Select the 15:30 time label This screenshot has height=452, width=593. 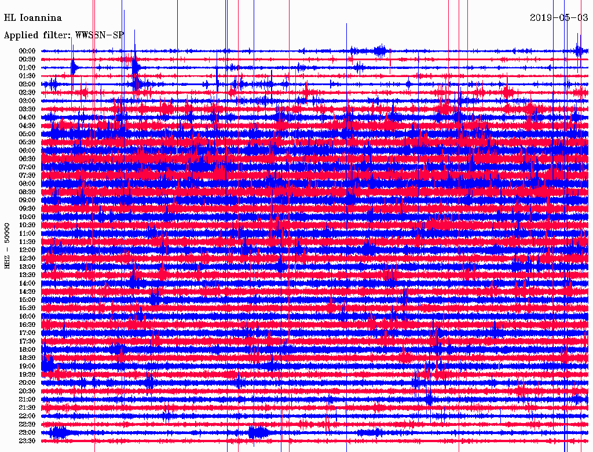pyautogui.click(x=27, y=308)
